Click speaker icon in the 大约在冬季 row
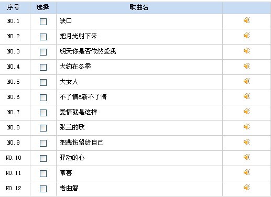271x197 pixels. [246, 66]
